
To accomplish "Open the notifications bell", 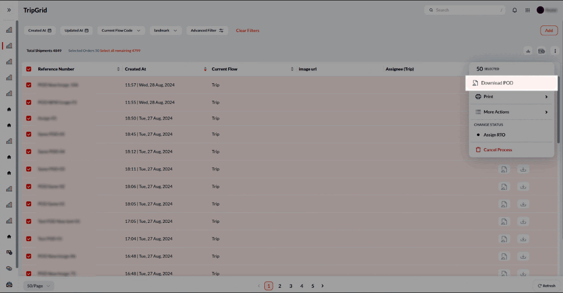I will coord(514,10).
